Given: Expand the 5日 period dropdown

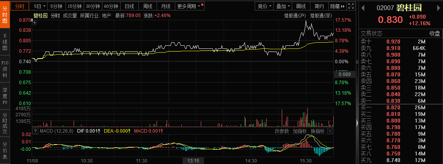Looking at the screenshot, I should (x=39, y=6).
